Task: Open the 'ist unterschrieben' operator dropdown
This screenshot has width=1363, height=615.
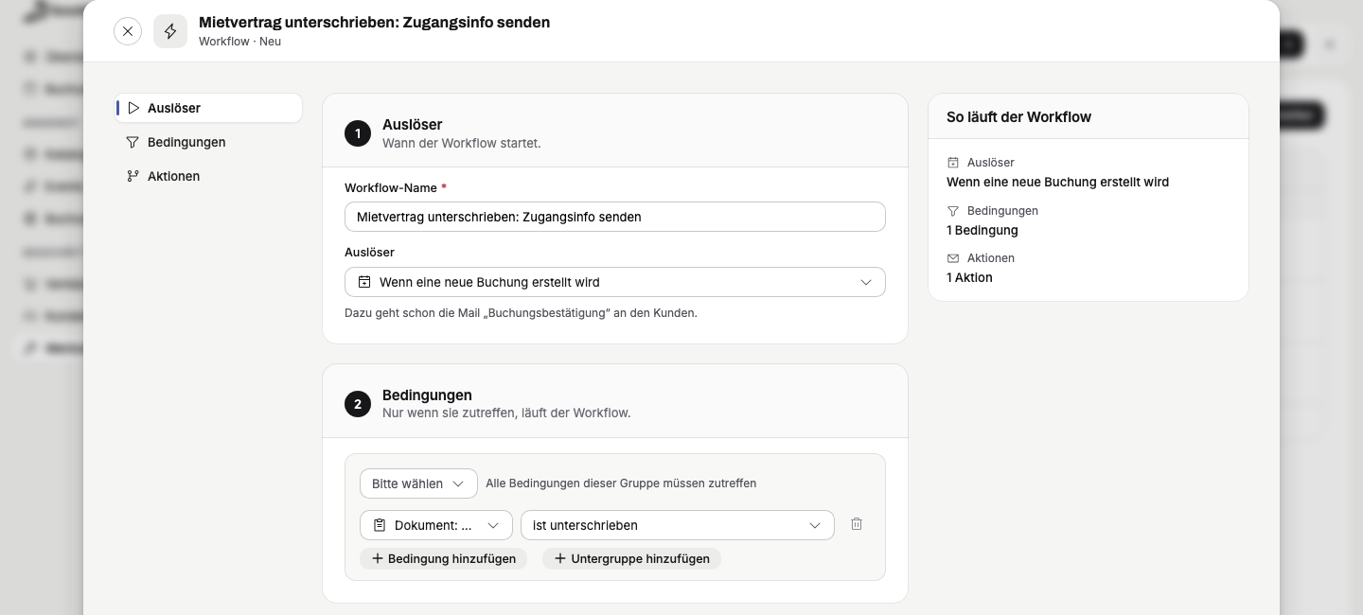Action: coord(678,525)
